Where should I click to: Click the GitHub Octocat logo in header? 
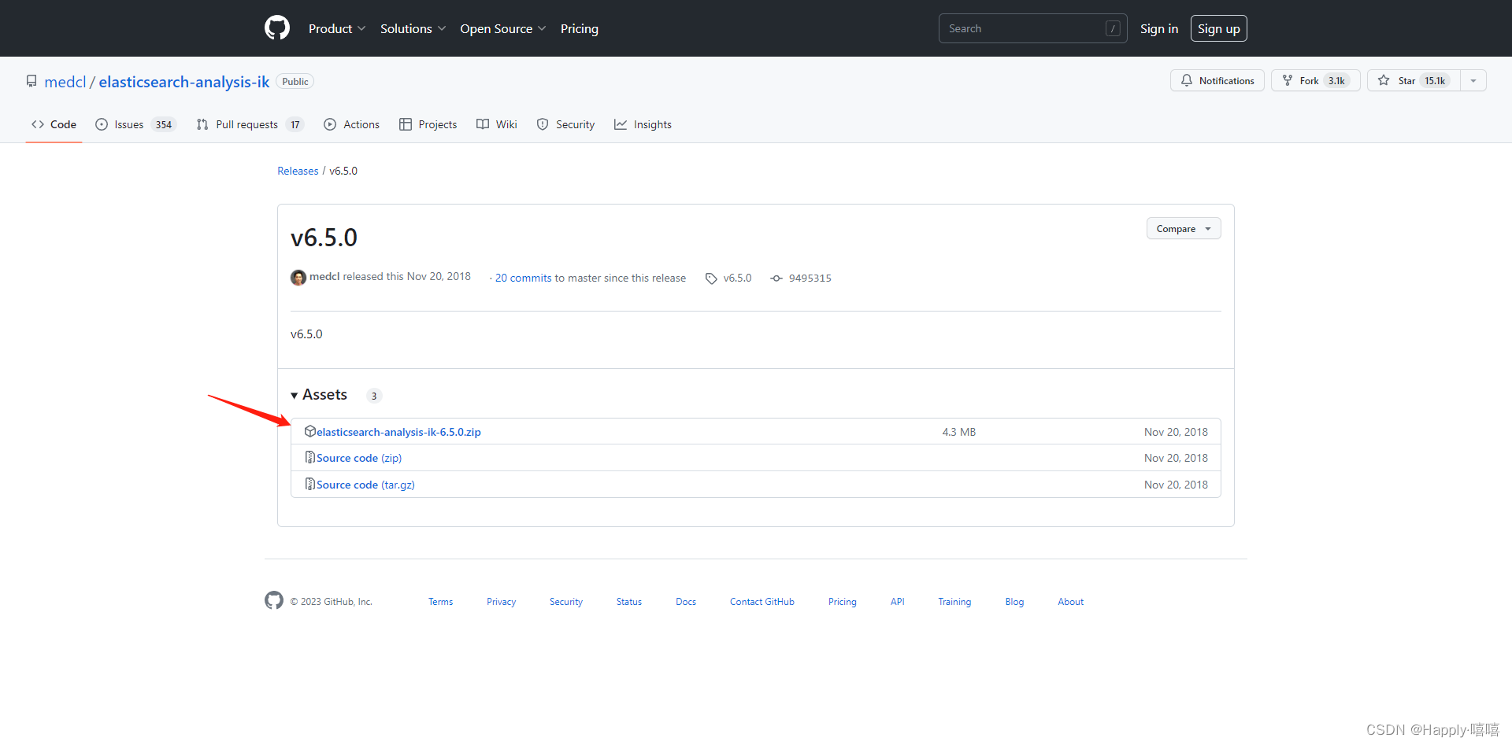click(277, 28)
